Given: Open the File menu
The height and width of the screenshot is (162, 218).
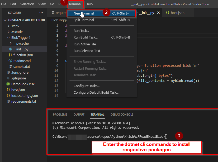Looking at the screenshot, I should (4, 4).
